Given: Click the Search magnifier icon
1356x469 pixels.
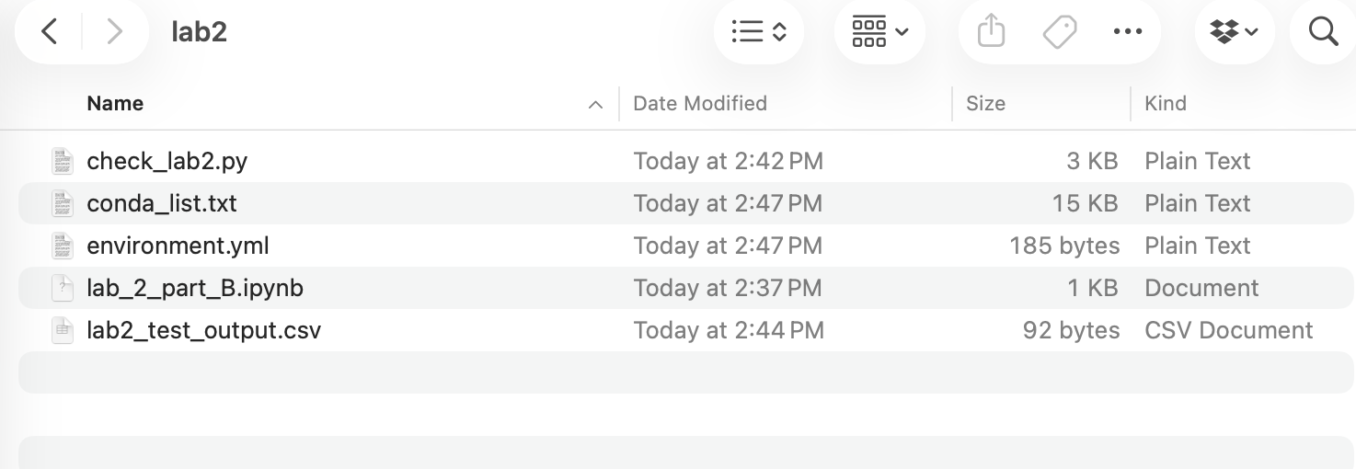Looking at the screenshot, I should click(x=1323, y=32).
